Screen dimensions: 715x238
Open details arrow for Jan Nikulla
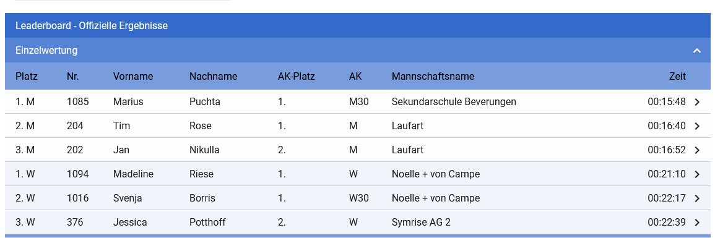(x=697, y=150)
